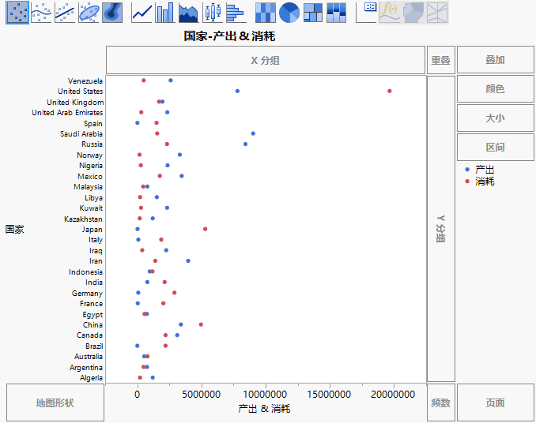Click the 叠加 drop zone
This screenshot has width=536, height=423.
coord(495,60)
